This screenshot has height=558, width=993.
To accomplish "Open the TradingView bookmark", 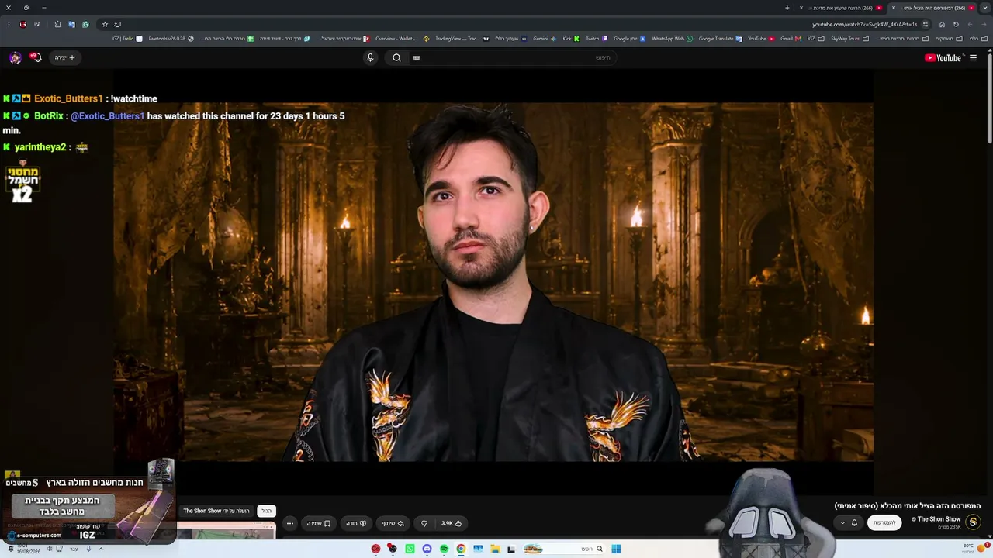I will point(462,39).
